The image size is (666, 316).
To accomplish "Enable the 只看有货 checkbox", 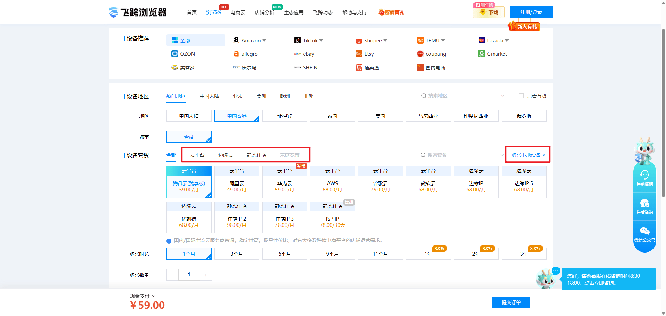I will click(x=521, y=96).
